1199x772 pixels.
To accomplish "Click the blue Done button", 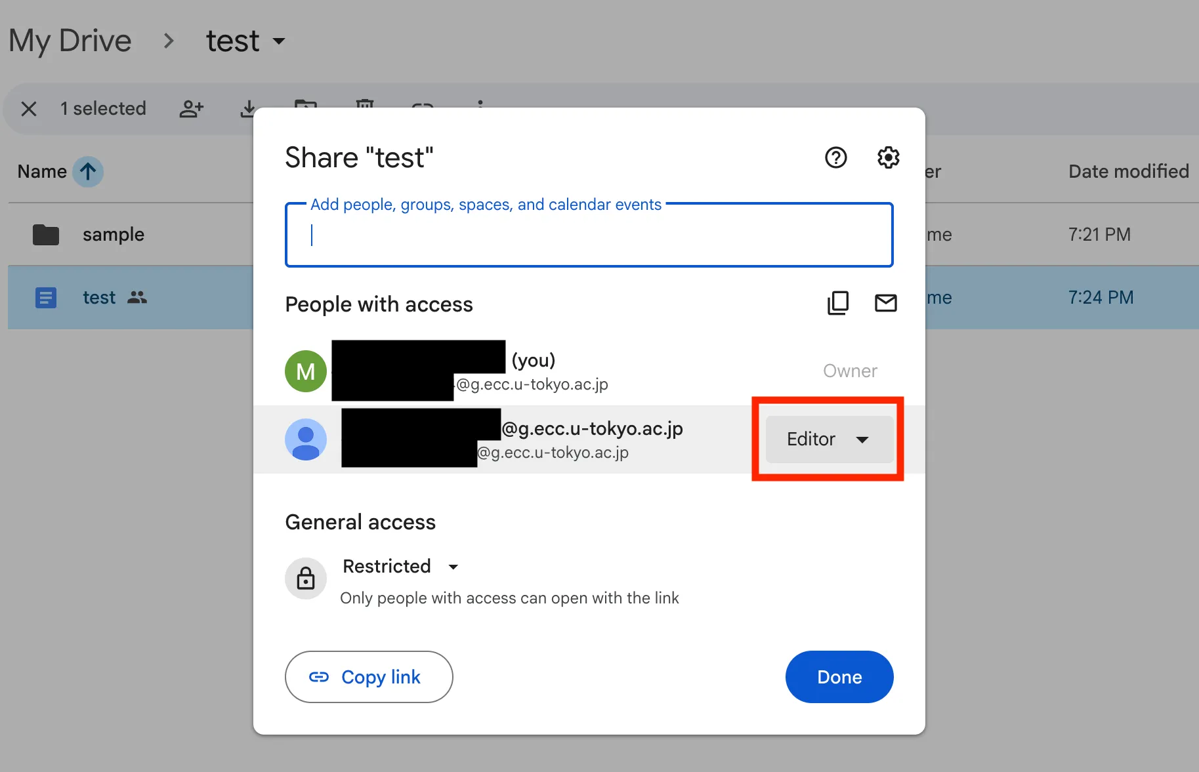I will [x=839, y=677].
